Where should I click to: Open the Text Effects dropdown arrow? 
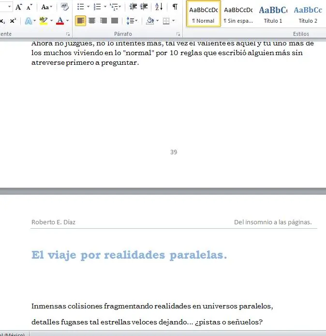point(34,21)
